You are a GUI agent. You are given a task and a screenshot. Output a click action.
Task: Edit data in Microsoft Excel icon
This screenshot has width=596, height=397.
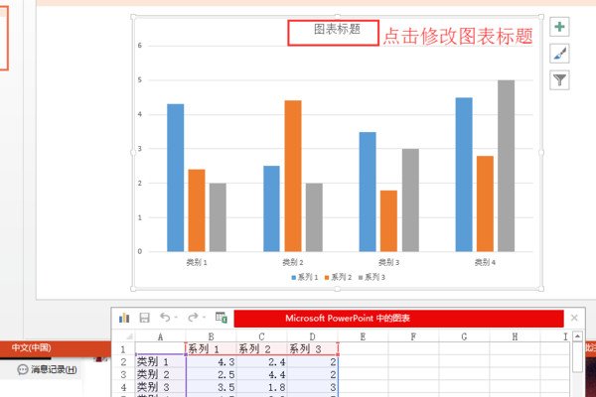click(x=222, y=318)
